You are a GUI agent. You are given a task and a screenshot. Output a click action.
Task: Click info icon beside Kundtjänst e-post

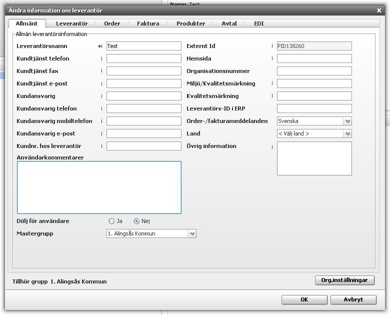click(x=101, y=83)
